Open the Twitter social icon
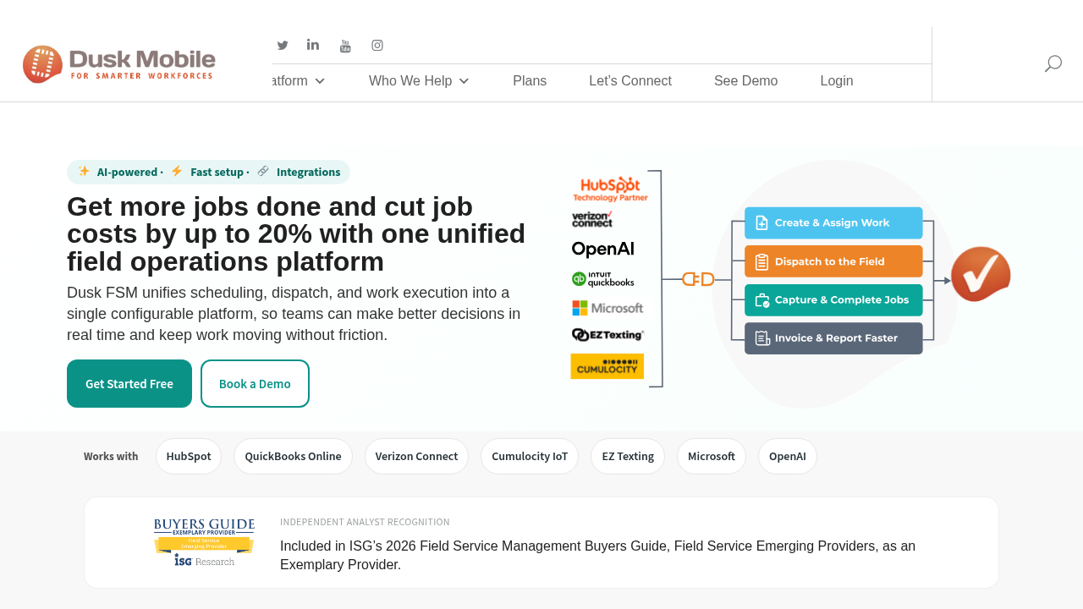1083x609 pixels. 283,46
